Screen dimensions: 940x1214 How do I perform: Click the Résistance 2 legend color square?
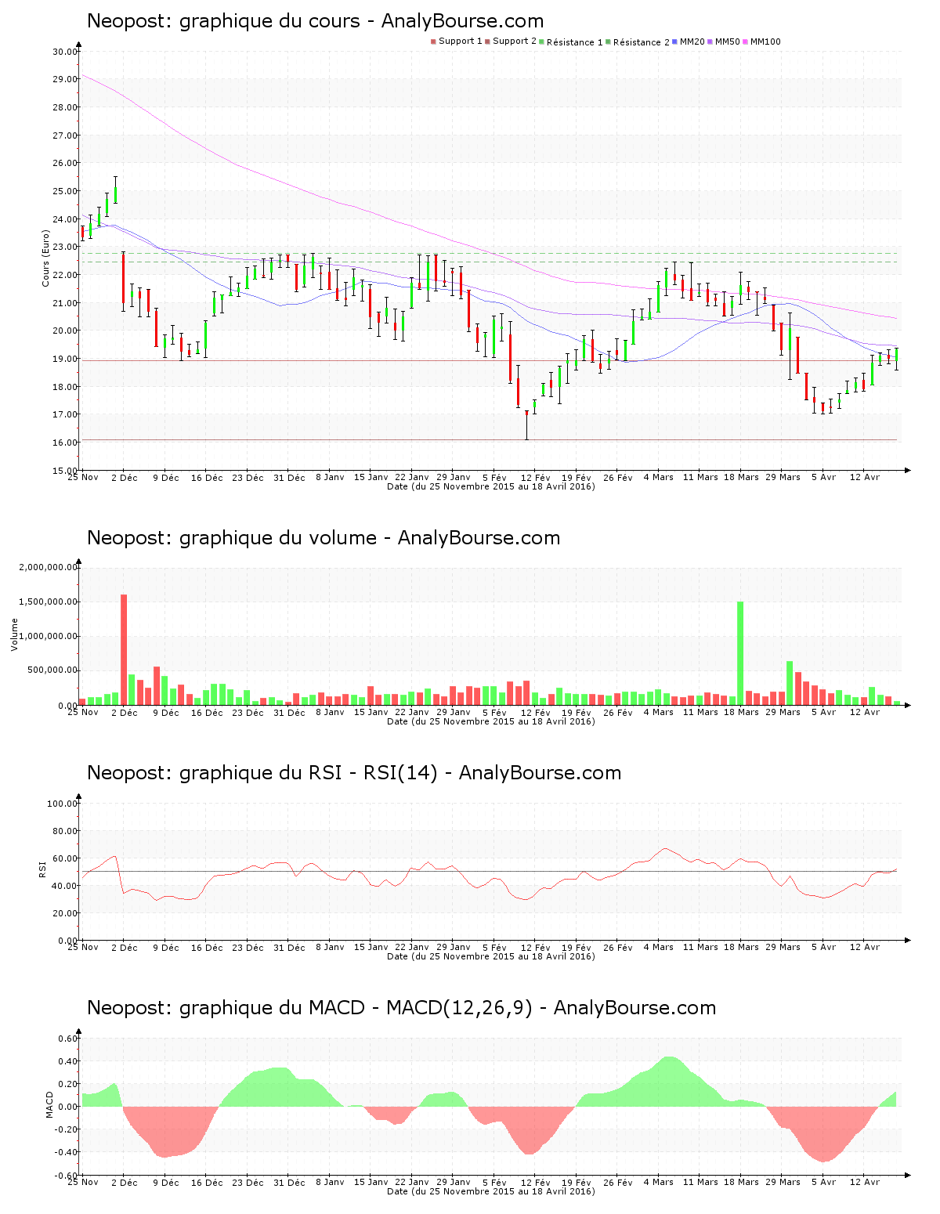[608, 42]
